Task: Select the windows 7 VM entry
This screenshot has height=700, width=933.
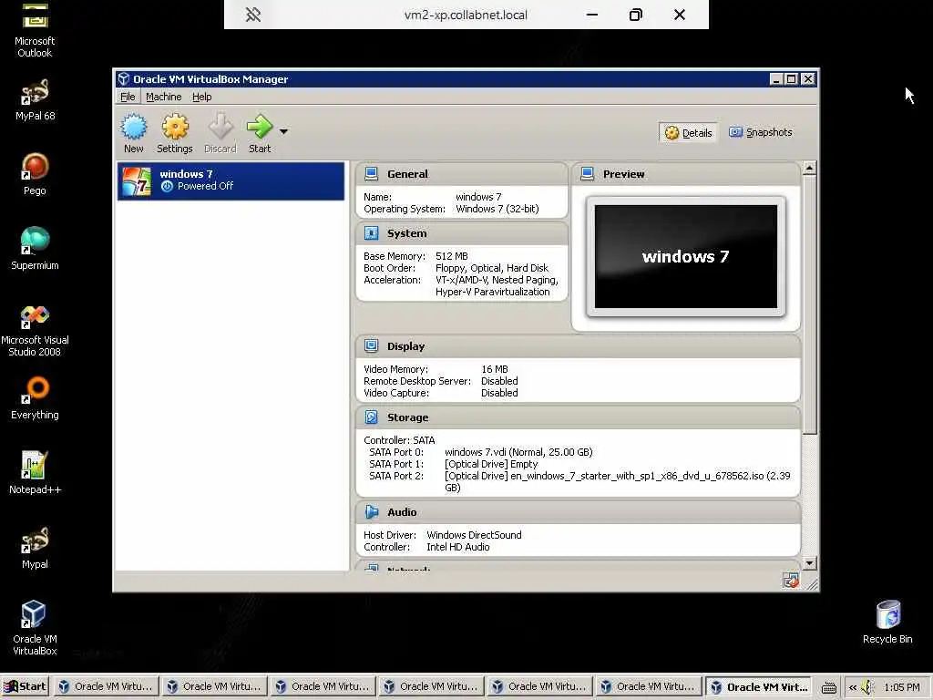Action: click(x=231, y=181)
